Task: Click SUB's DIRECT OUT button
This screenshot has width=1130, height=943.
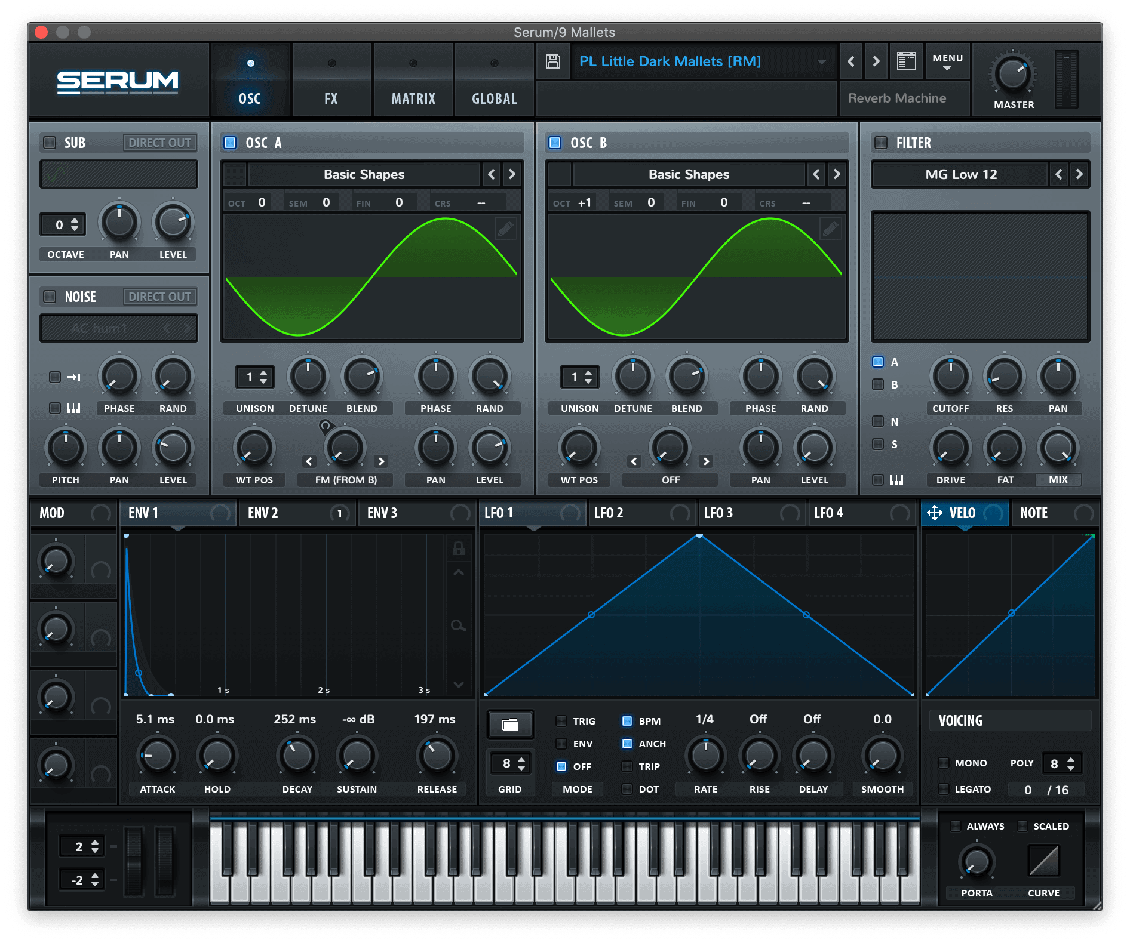Action: click(159, 143)
